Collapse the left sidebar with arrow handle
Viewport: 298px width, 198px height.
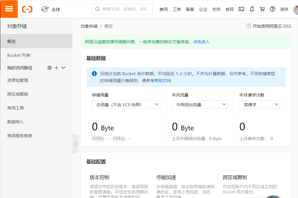coord(76,144)
